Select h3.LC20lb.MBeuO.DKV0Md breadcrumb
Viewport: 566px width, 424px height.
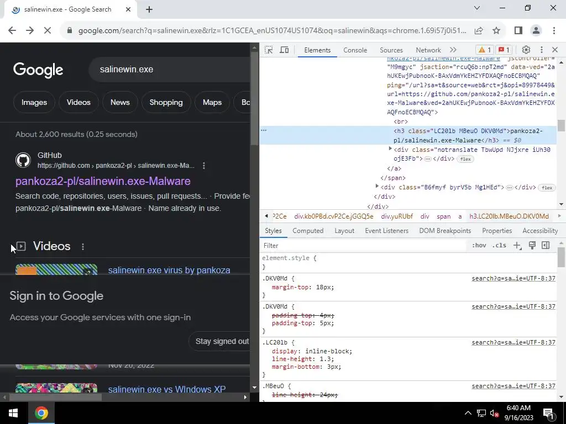509,216
